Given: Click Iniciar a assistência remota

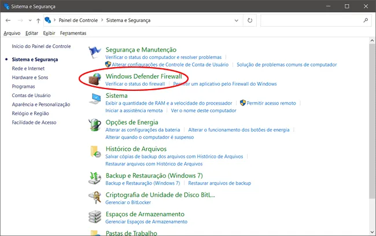Looking at the screenshot, I should [134, 110].
